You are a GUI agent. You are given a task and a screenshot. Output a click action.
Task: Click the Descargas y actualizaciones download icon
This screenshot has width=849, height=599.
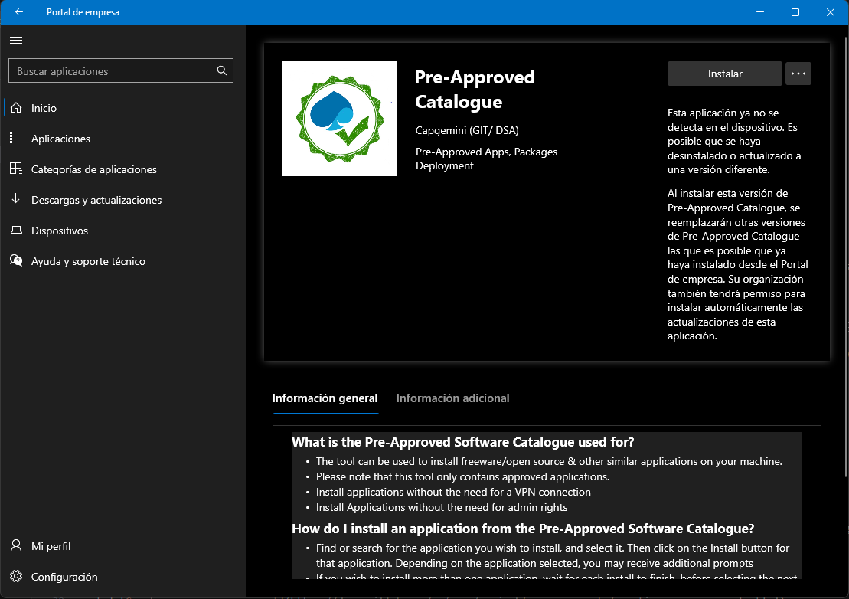[x=16, y=200]
